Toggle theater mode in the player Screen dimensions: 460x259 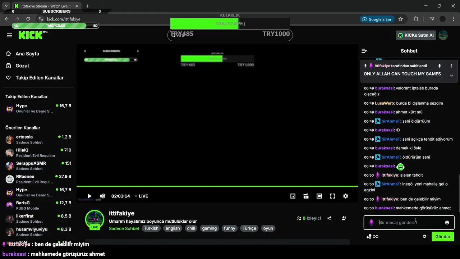click(319, 196)
